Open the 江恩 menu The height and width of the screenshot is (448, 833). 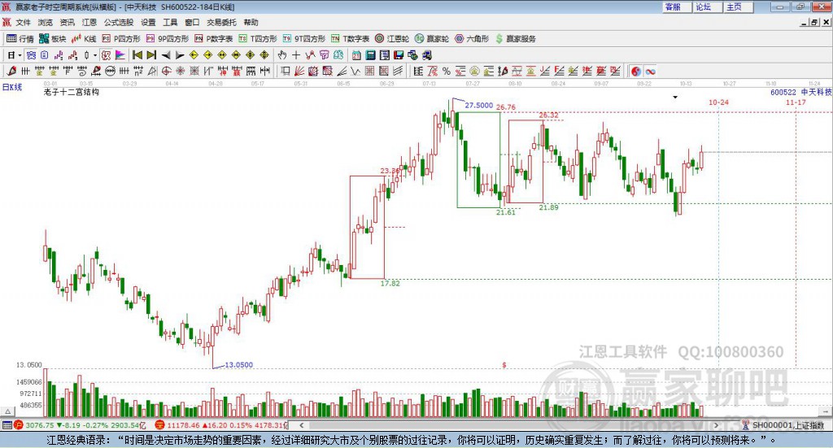click(x=89, y=22)
